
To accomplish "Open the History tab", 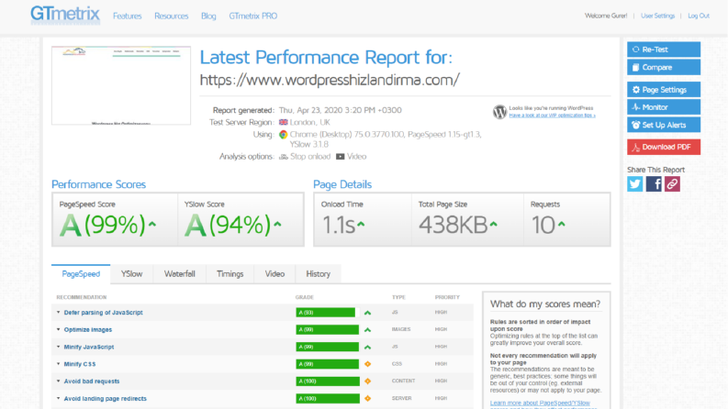I will pos(318,274).
